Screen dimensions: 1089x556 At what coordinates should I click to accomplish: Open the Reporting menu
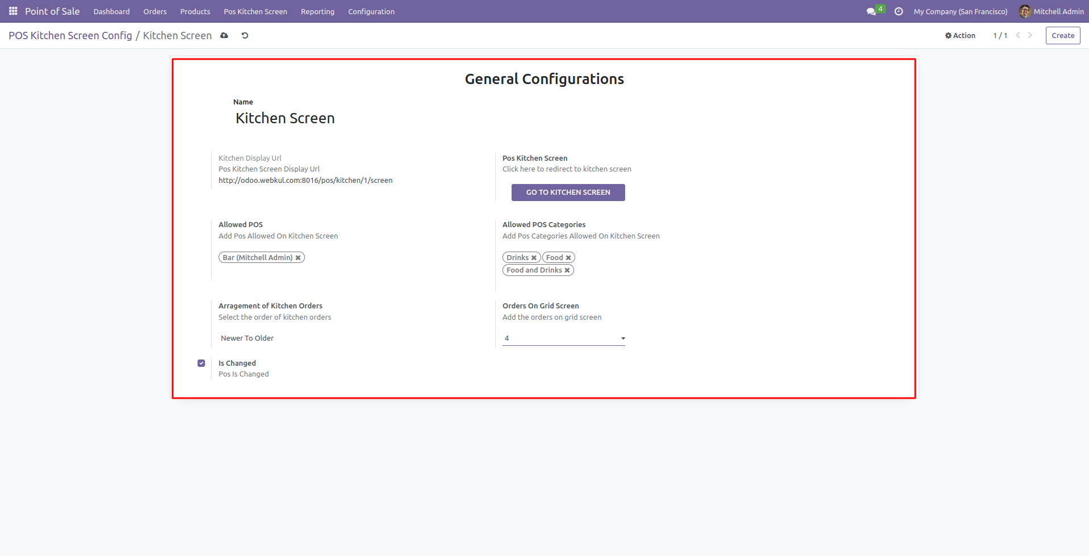pos(317,11)
